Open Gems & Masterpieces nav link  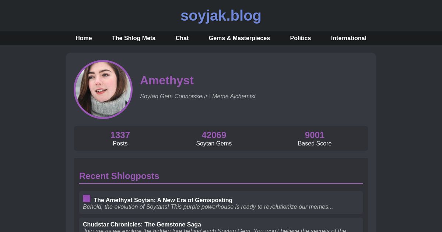point(239,38)
